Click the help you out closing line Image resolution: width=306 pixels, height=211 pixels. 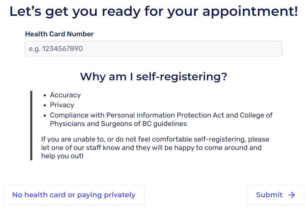coord(62,156)
